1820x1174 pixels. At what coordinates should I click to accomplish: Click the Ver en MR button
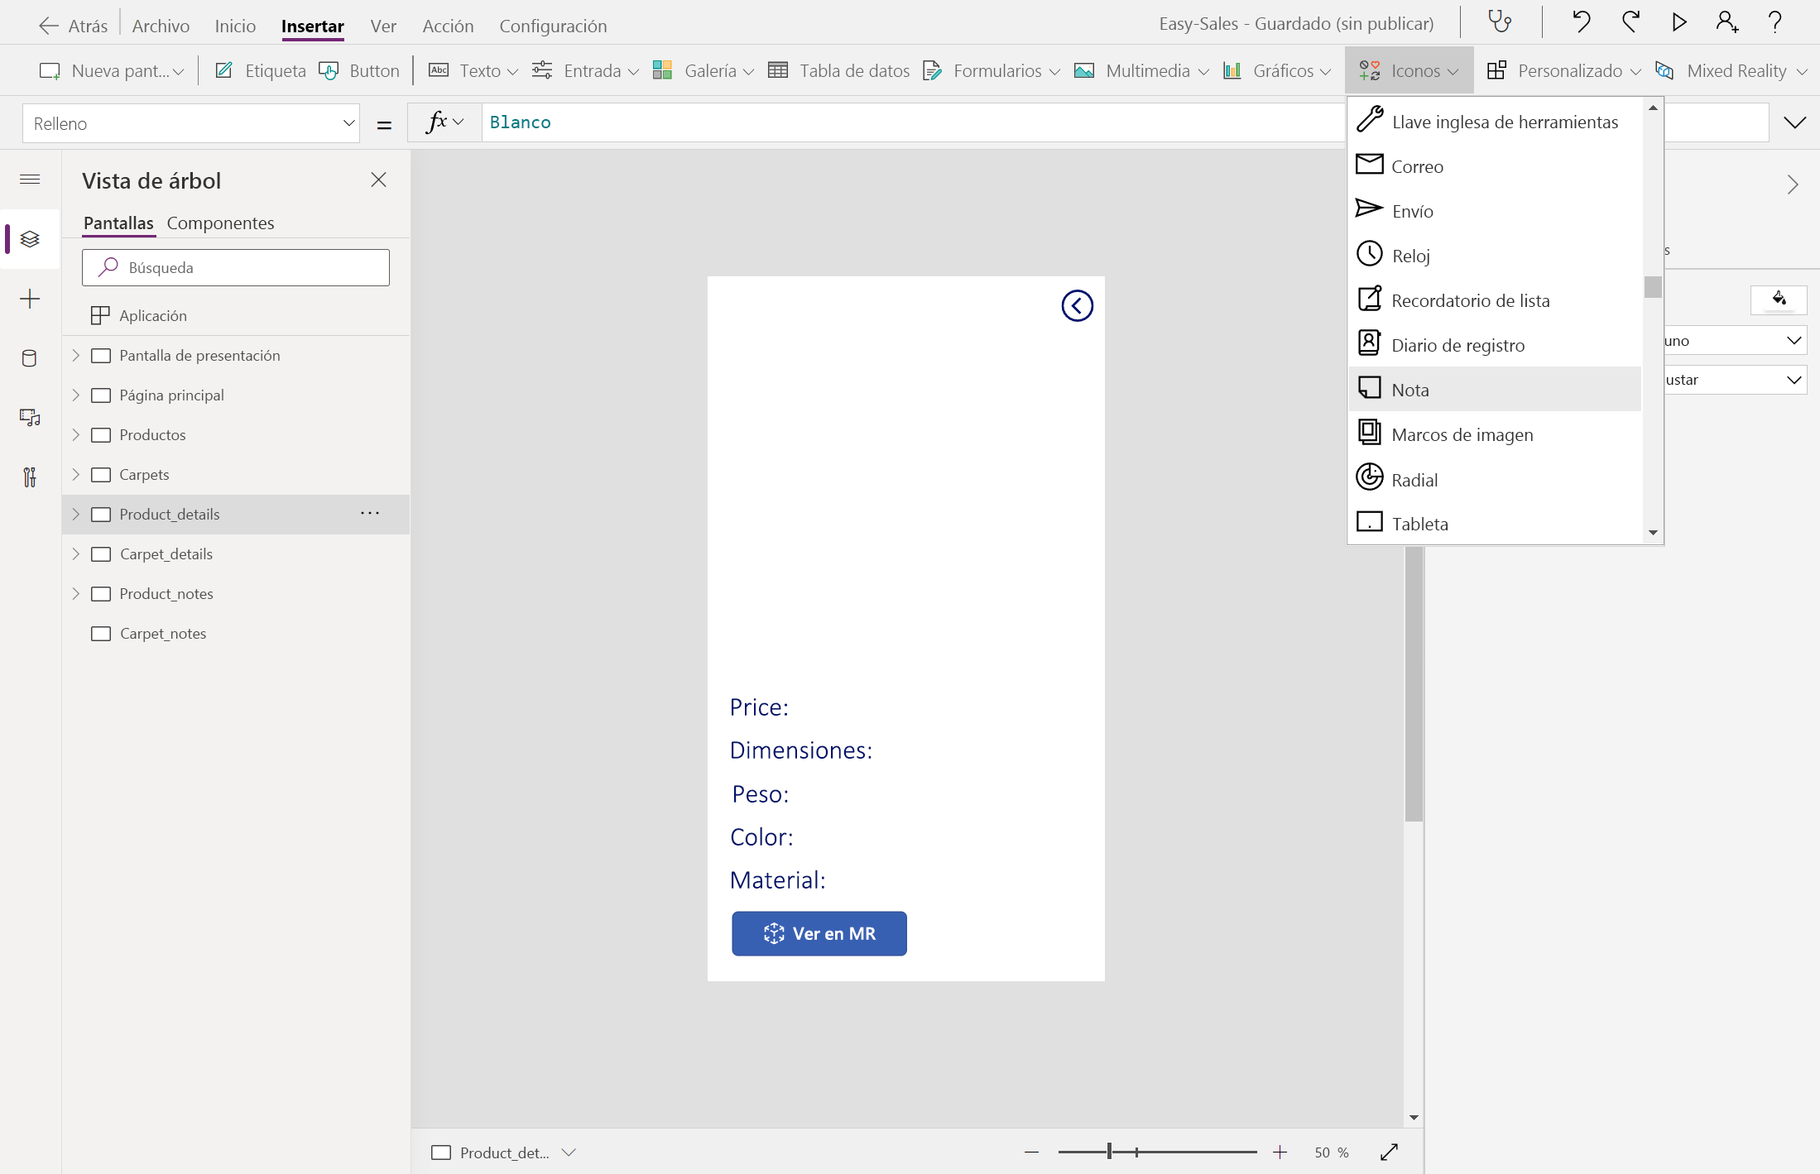pos(819,933)
